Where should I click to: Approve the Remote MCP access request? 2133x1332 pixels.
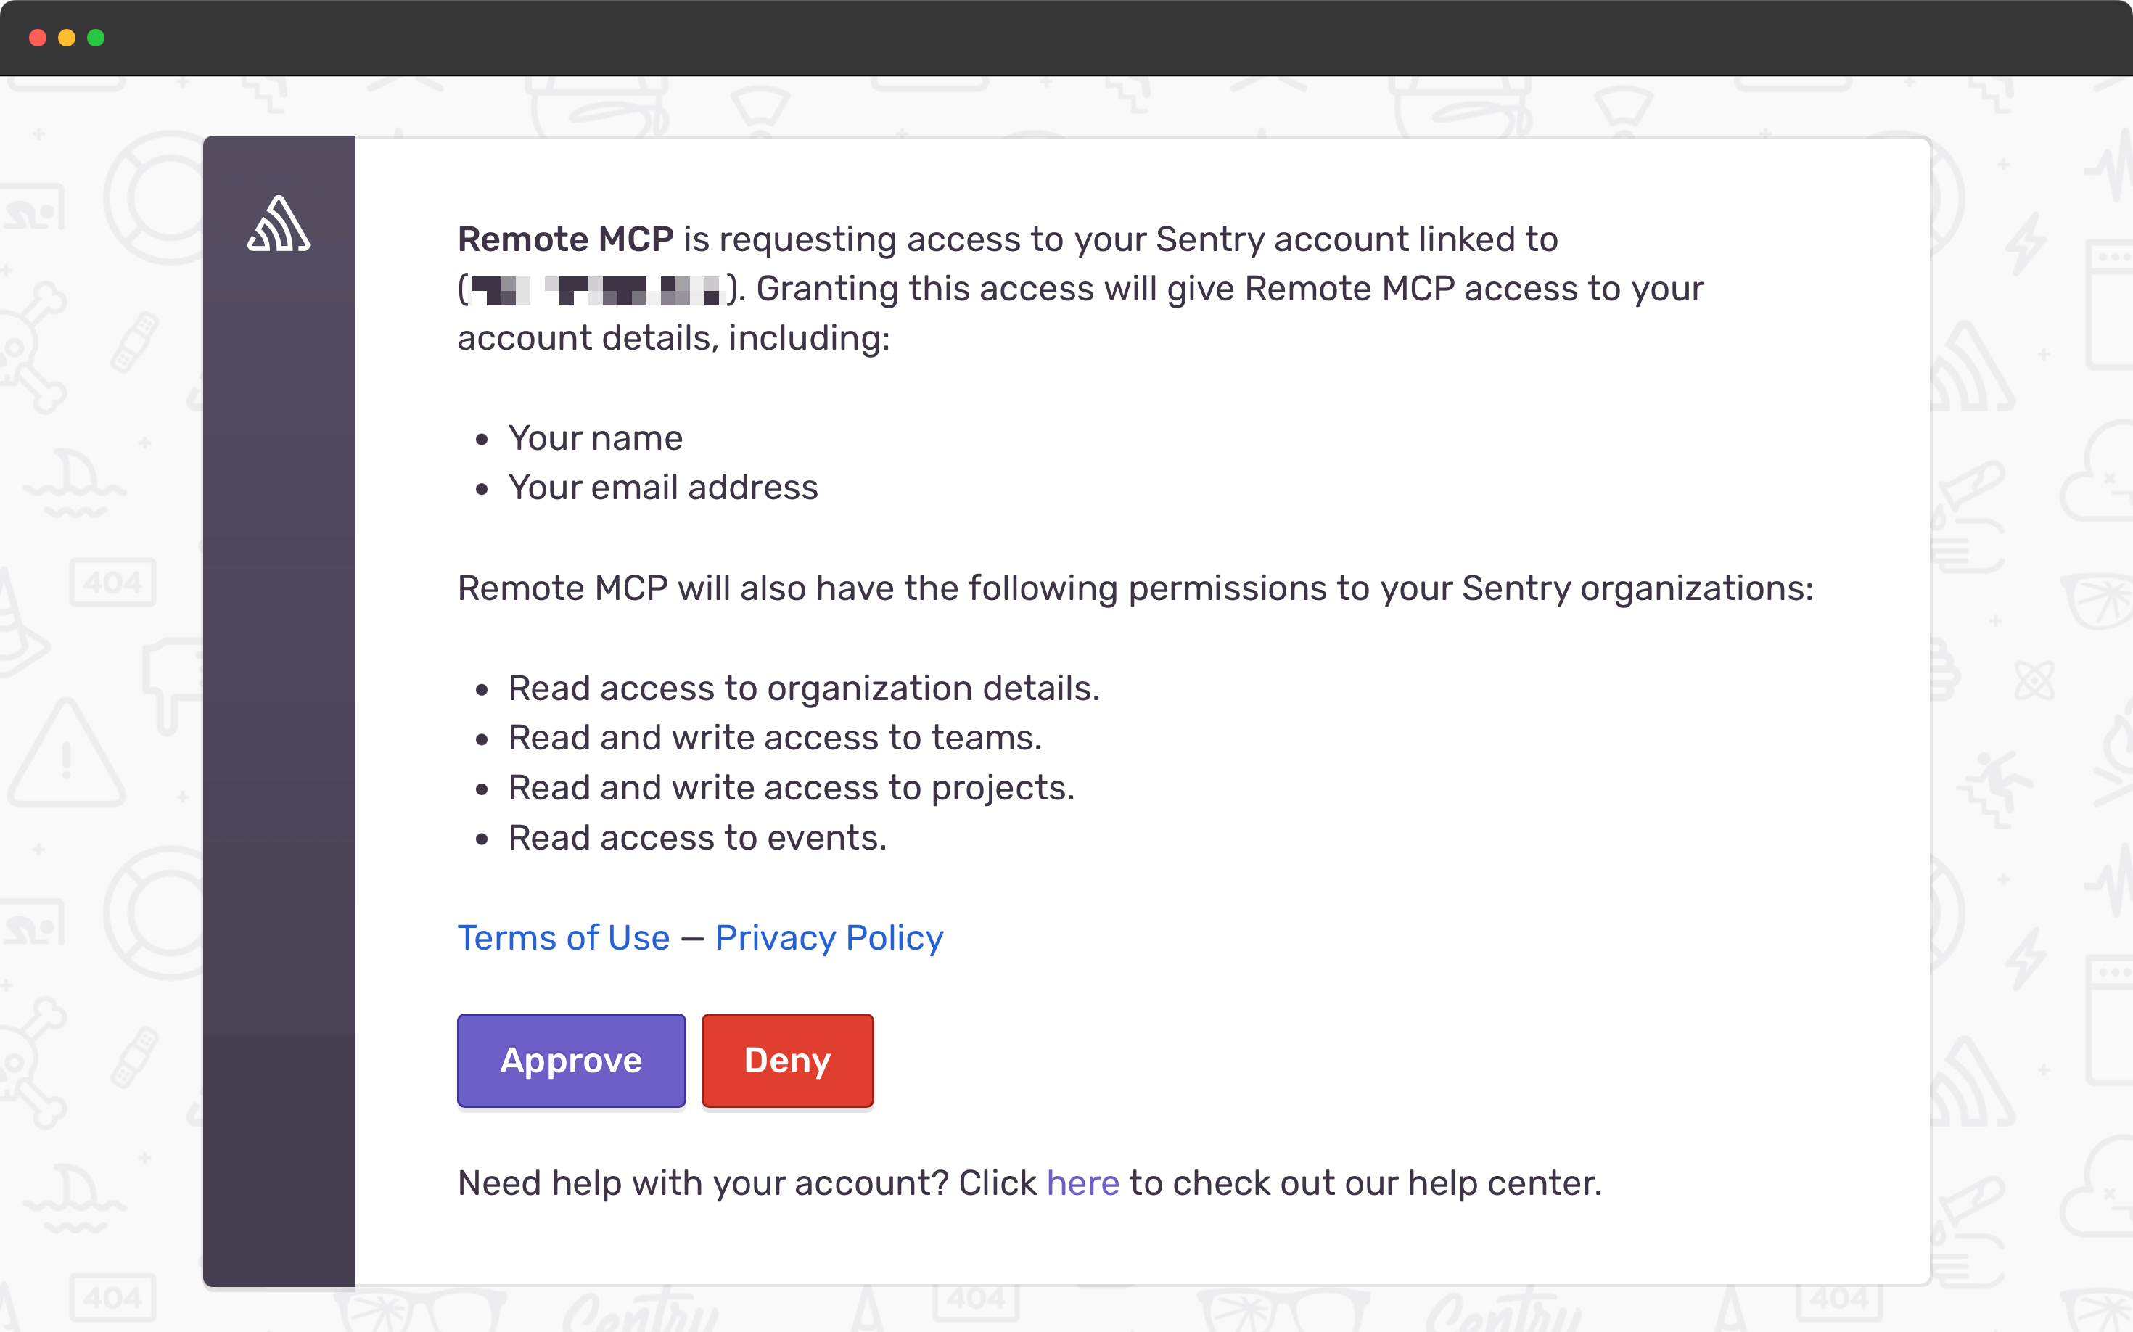point(570,1060)
